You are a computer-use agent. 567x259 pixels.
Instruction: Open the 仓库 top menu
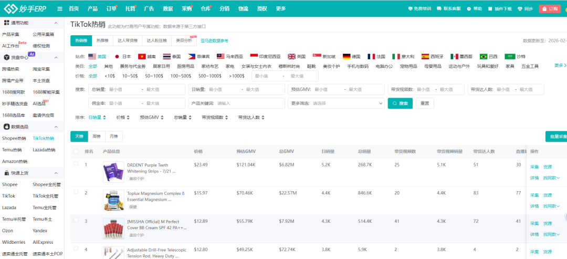[205, 9]
